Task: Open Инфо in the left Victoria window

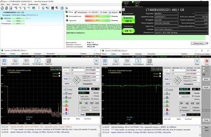Action: point(4,62)
